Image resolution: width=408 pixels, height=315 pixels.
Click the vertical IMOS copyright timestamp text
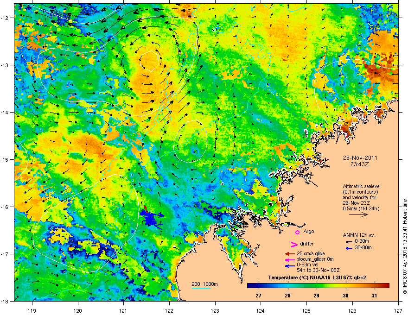405,246
